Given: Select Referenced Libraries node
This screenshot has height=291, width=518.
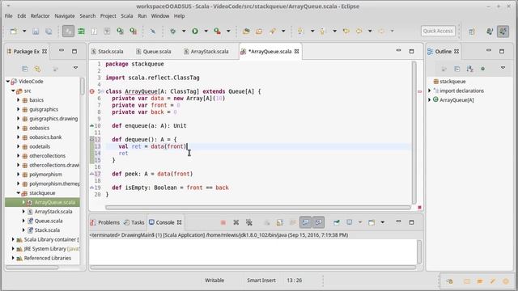Looking at the screenshot, I should pos(47,258).
